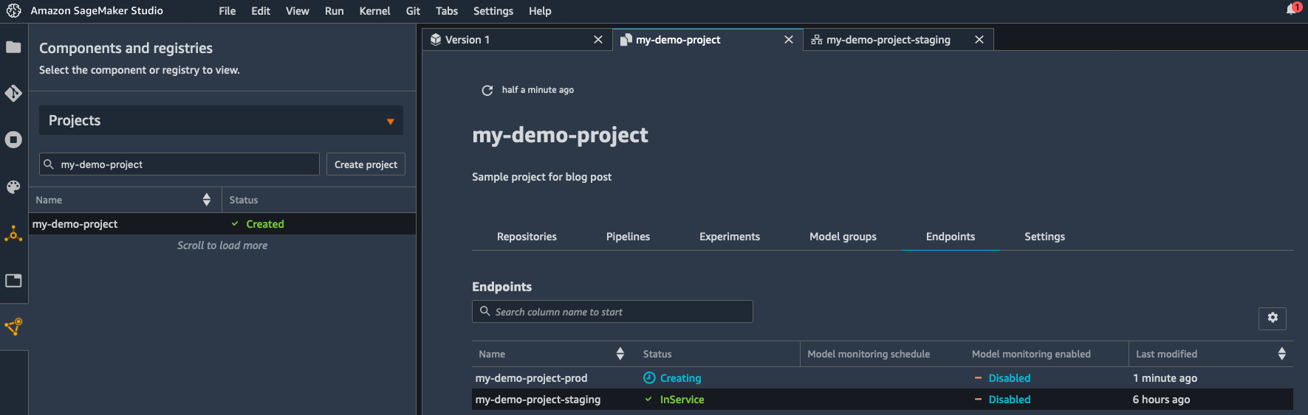Select the Endpoints tab
Viewport: 1308px width, 415px height.
coord(951,237)
